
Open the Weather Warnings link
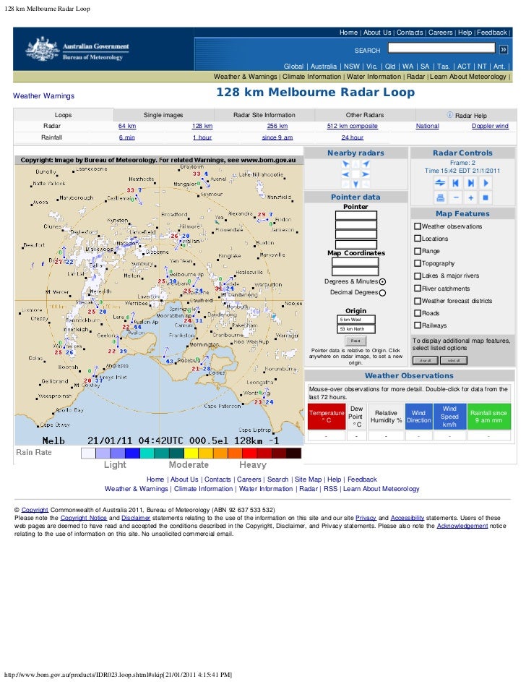43,95
